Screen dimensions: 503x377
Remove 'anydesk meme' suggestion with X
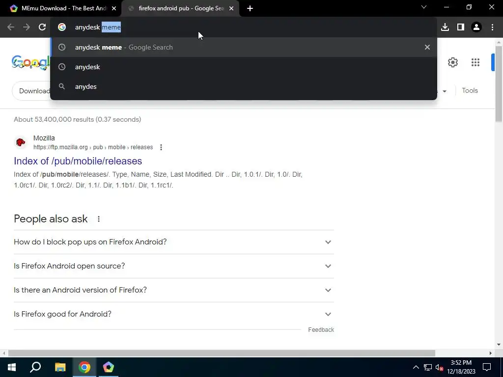(x=427, y=47)
